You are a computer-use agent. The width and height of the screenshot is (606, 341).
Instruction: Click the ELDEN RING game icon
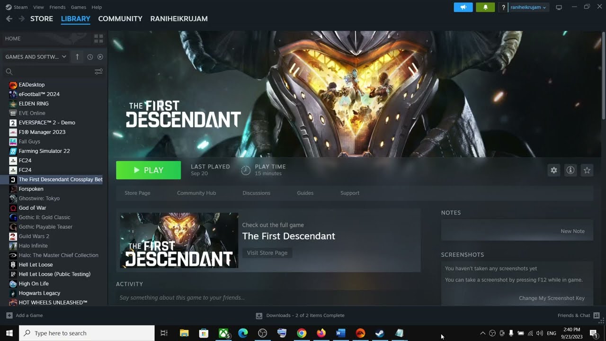pos(13,104)
